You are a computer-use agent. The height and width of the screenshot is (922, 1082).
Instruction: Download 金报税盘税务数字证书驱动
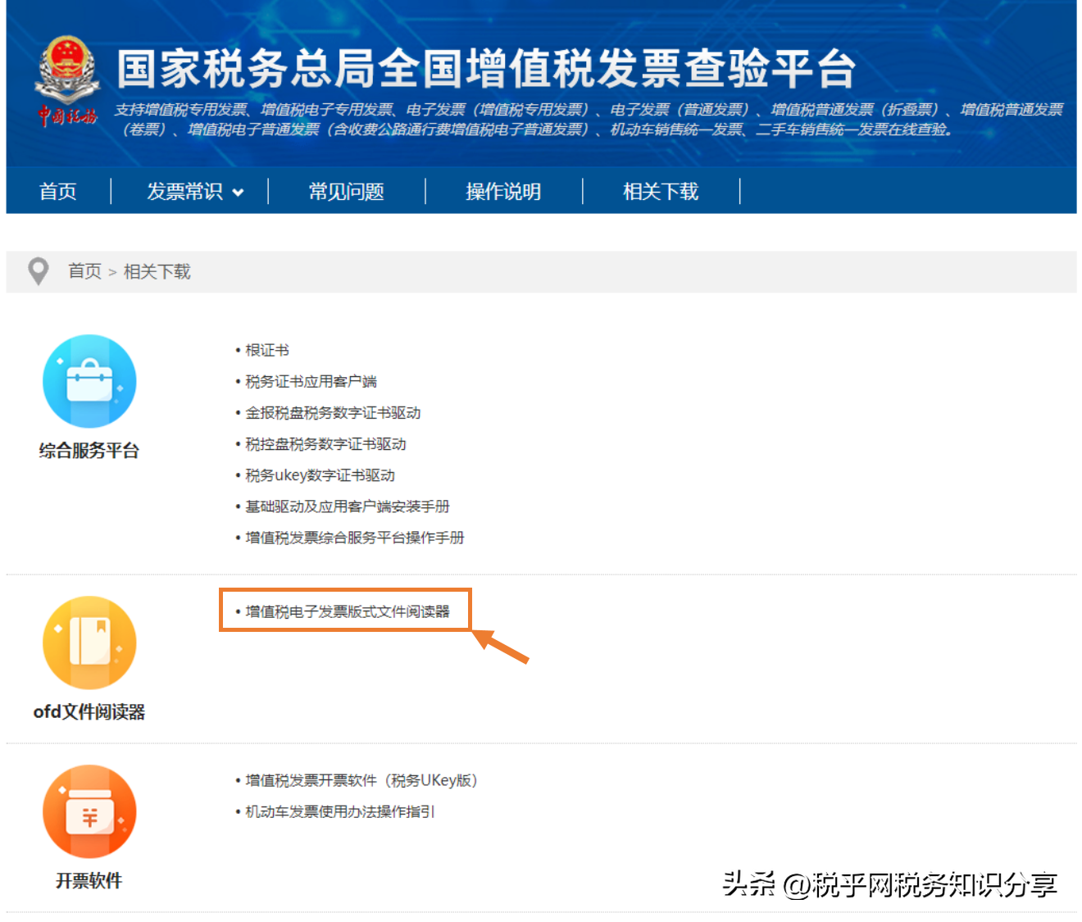point(333,413)
